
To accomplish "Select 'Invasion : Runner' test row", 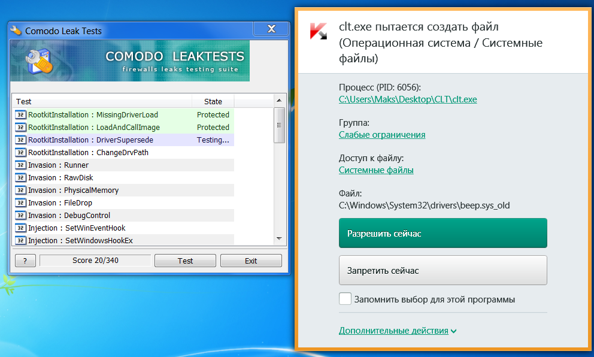I will click(x=123, y=165).
